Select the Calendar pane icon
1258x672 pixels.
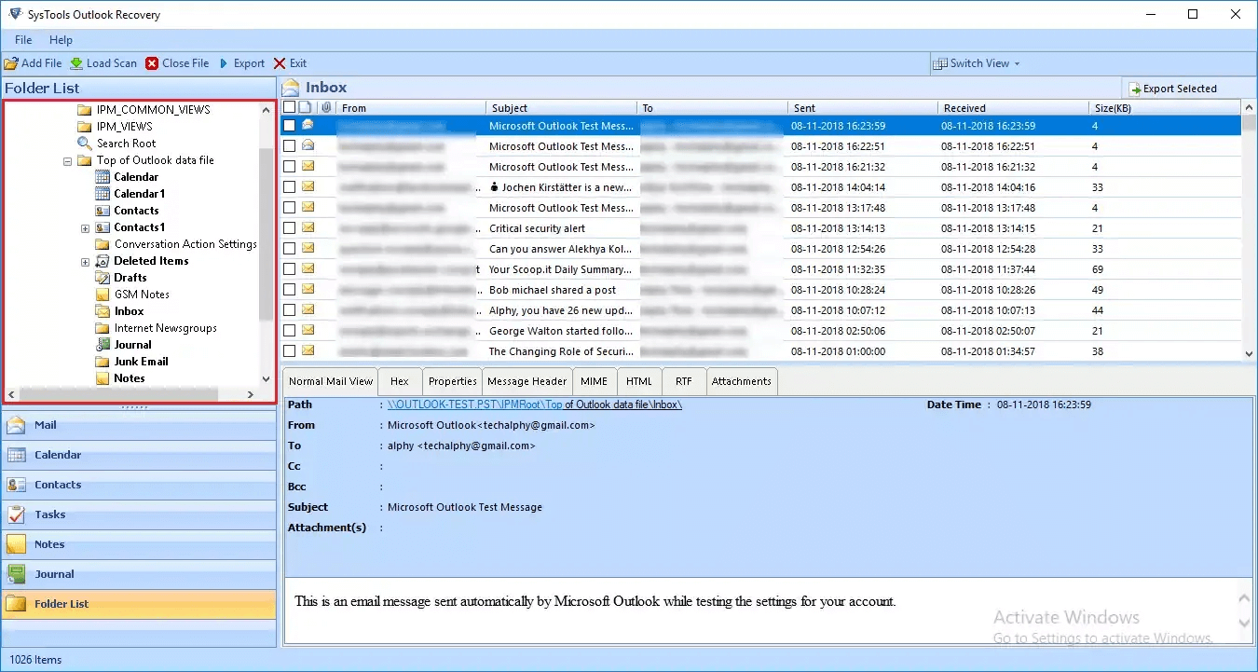(x=16, y=455)
